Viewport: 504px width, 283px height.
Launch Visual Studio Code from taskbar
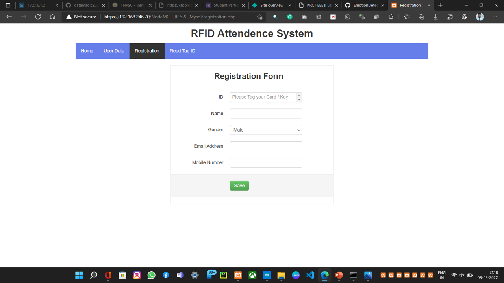click(x=310, y=275)
